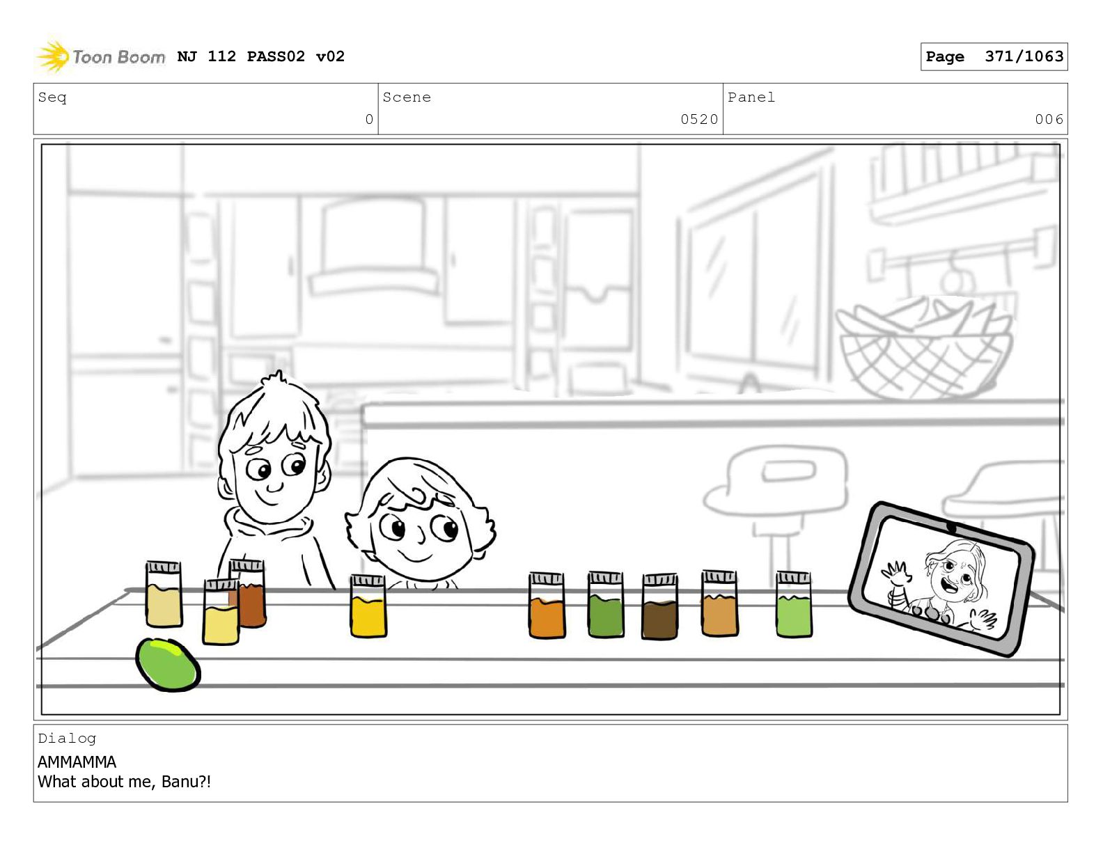
Task: Click the 'Scene' label
Action: click(x=407, y=97)
